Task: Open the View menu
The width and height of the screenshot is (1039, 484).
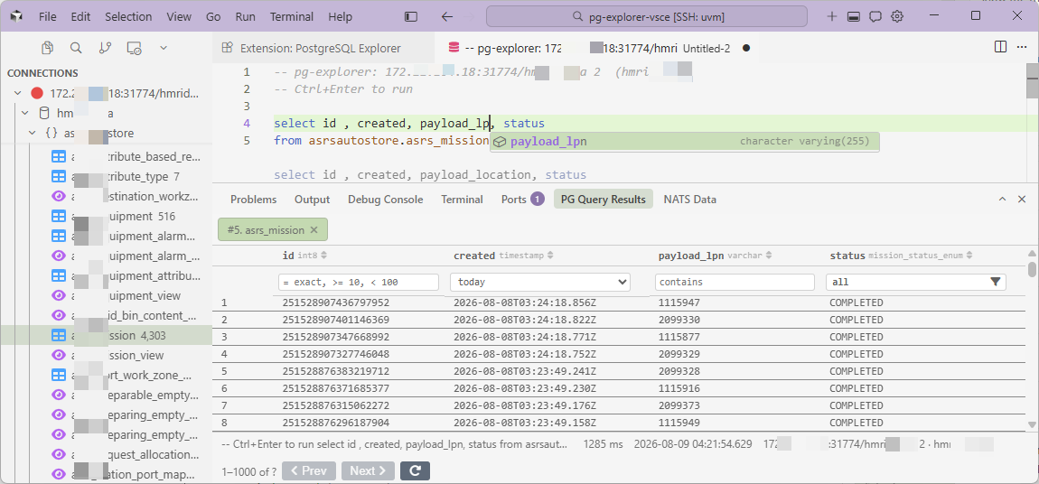Action: tap(179, 16)
